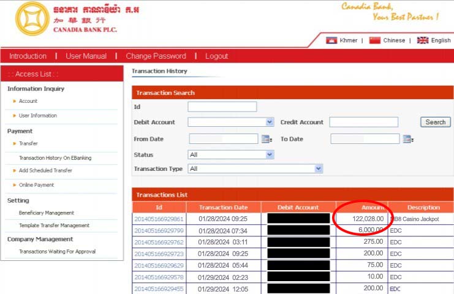The height and width of the screenshot is (294, 454).
Task: Expand the Debit Account dropdown
Action: coord(270,123)
